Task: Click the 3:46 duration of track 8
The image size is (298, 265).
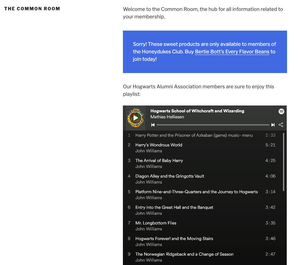Action: 270,239
